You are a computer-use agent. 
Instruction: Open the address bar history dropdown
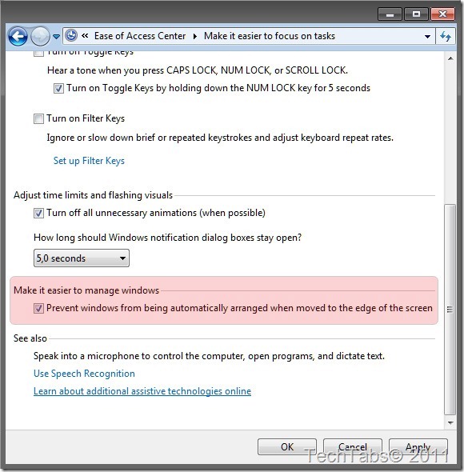(x=427, y=37)
